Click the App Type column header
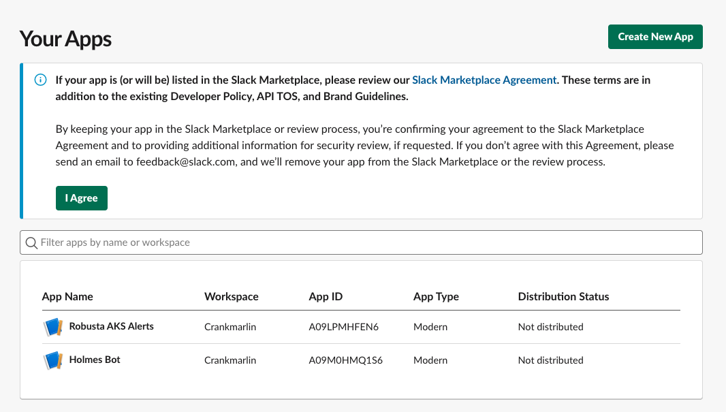 click(x=436, y=296)
